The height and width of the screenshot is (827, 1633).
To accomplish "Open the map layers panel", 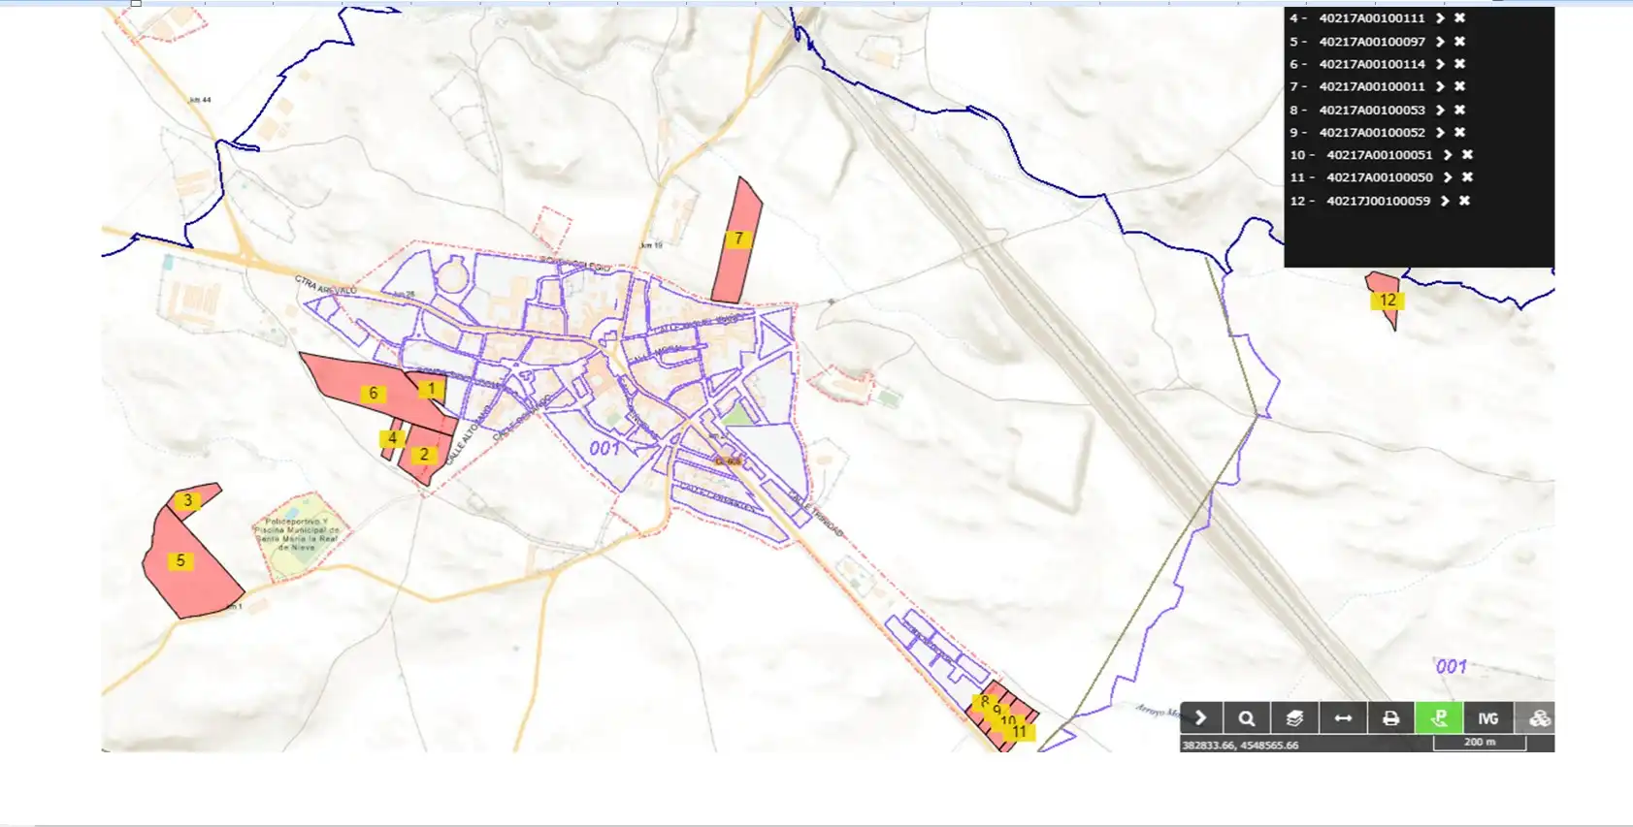I will (1294, 718).
